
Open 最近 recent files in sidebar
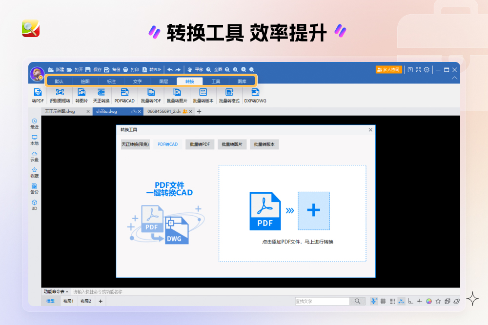pos(35,123)
